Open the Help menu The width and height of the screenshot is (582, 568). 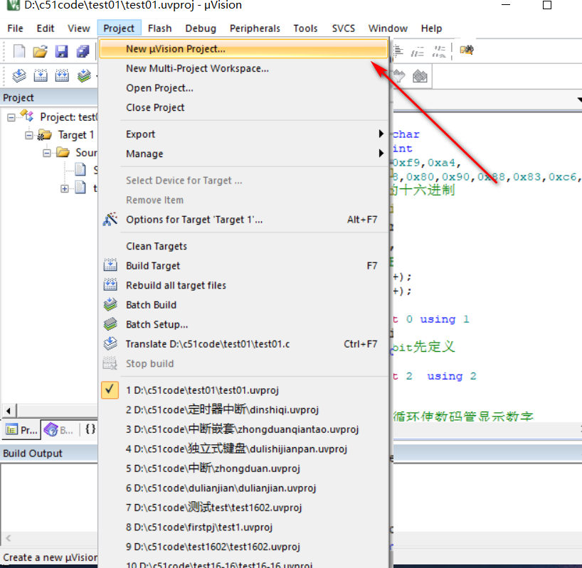coord(431,28)
